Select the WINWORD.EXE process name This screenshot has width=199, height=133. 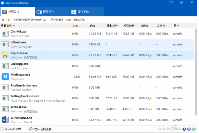click(21, 118)
